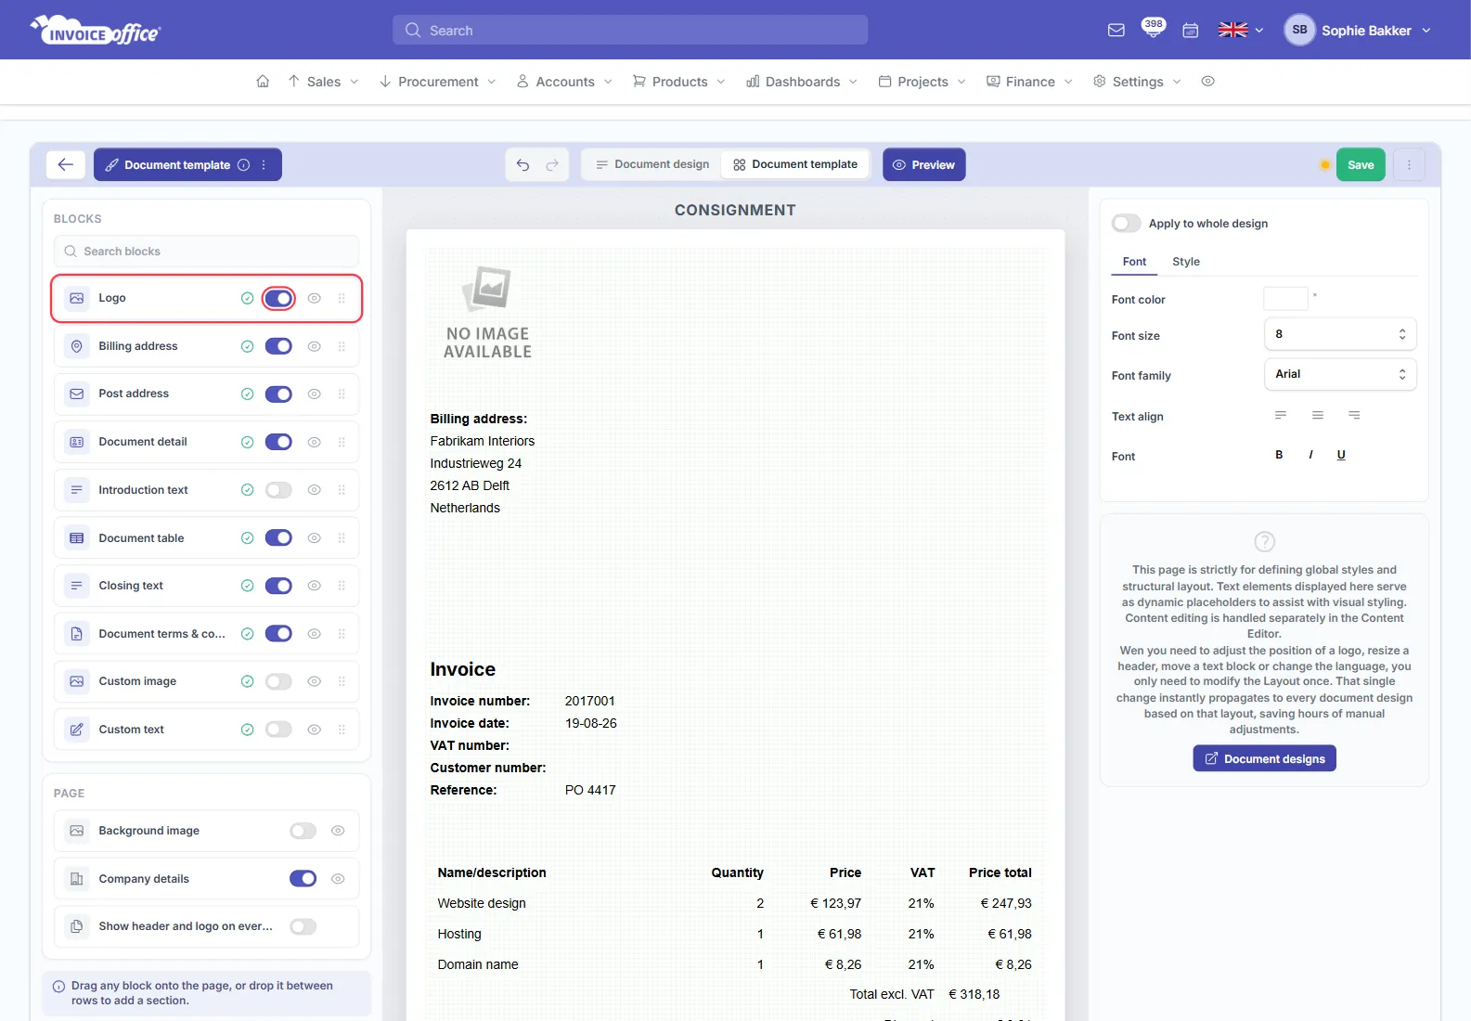Image resolution: width=1471 pixels, height=1021 pixels.
Task: Undo the last change
Action: (523, 164)
